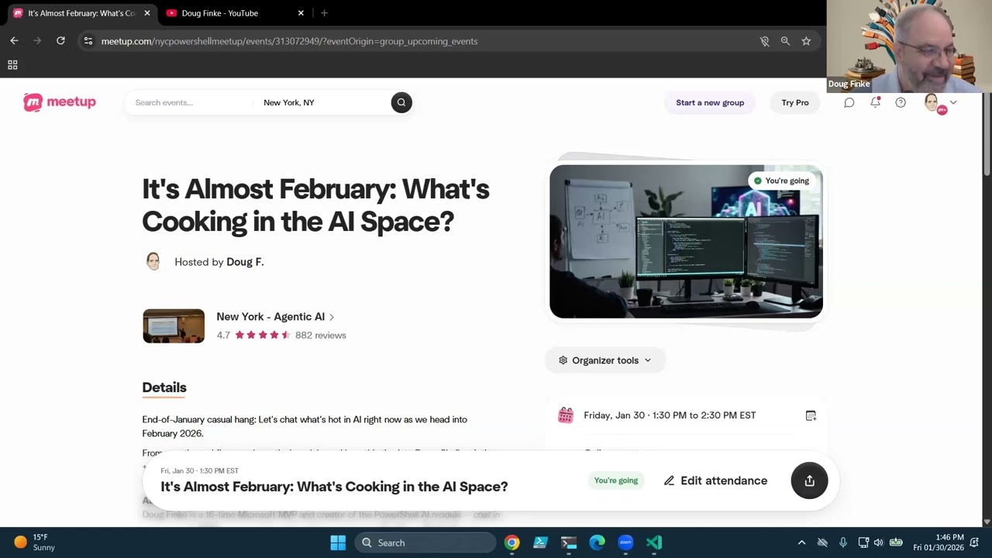
Task: Click the Try Pro button
Action: point(795,102)
